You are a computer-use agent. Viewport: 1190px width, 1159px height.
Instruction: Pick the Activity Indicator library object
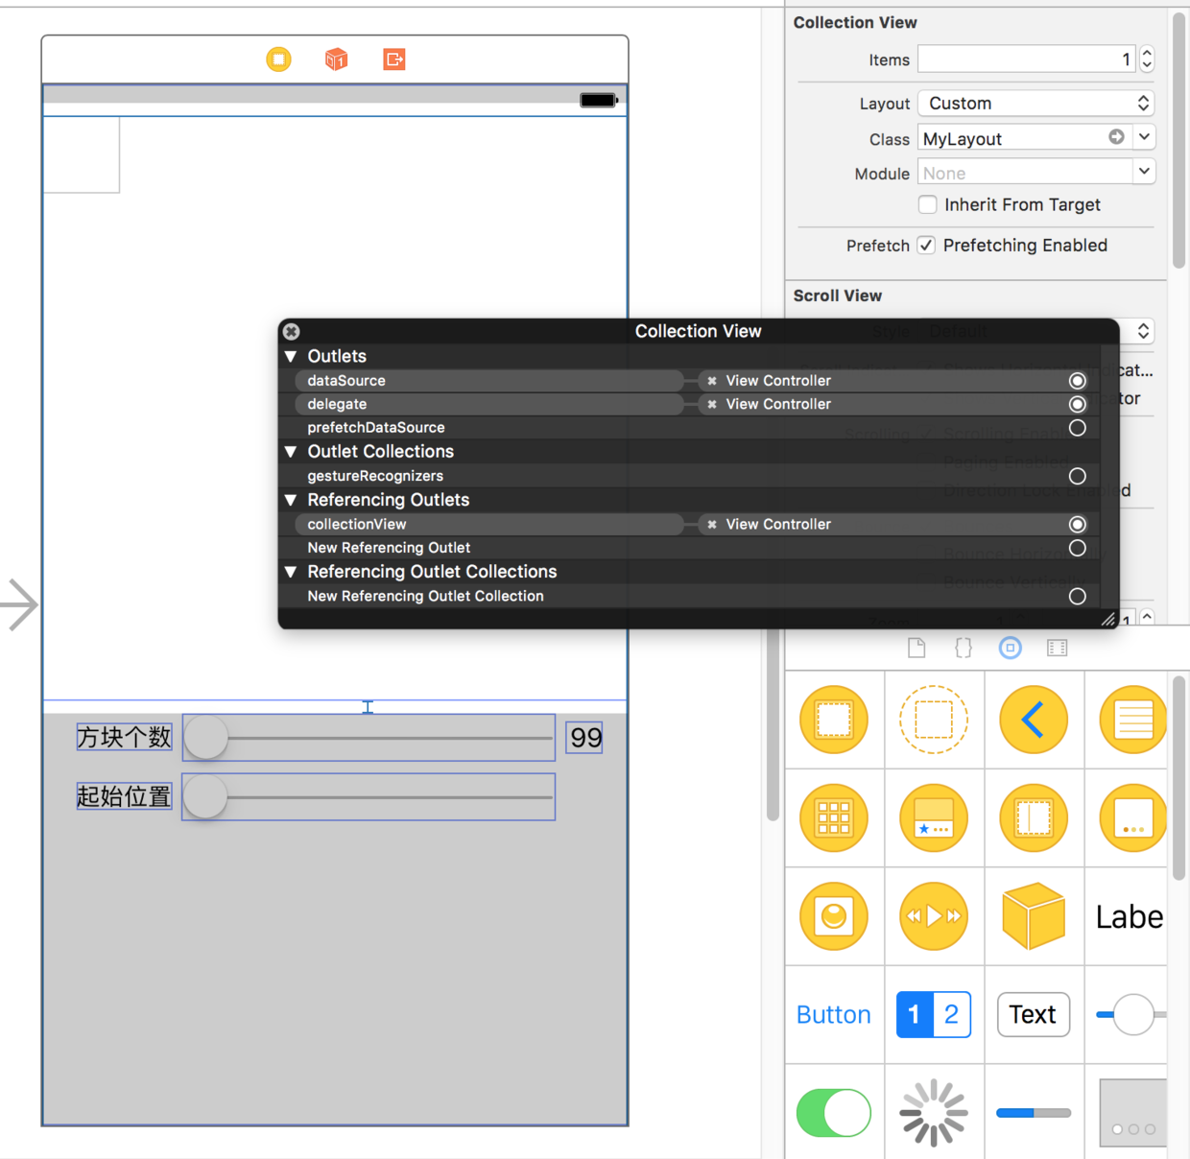pos(934,1113)
